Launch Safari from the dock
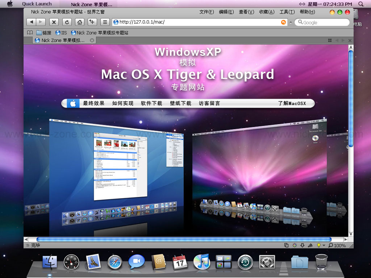The width and height of the screenshot is (371, 278). 115,262
